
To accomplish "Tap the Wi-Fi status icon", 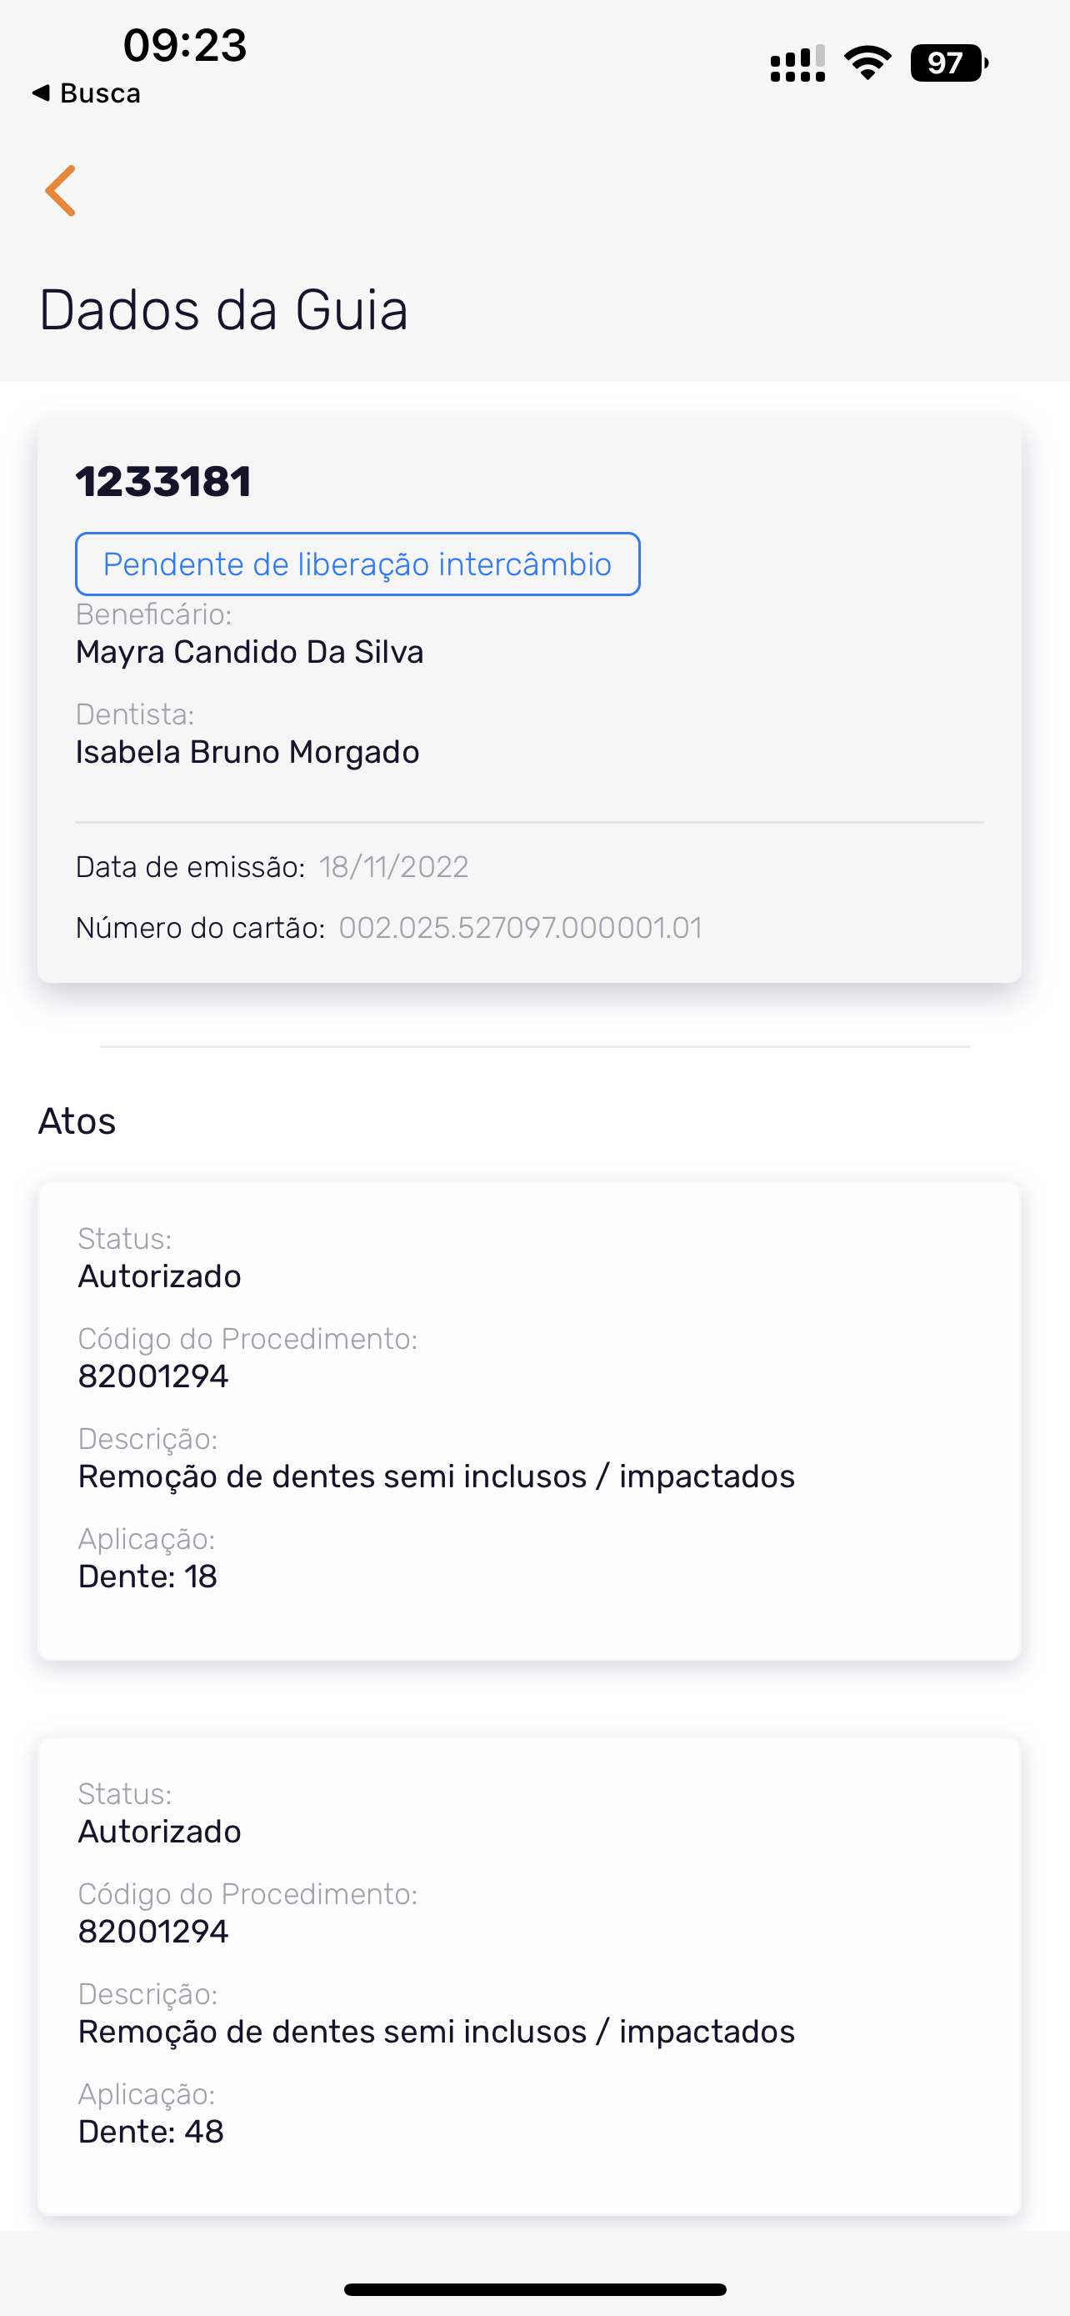I will pyautogui.click(x=867, y=63).
